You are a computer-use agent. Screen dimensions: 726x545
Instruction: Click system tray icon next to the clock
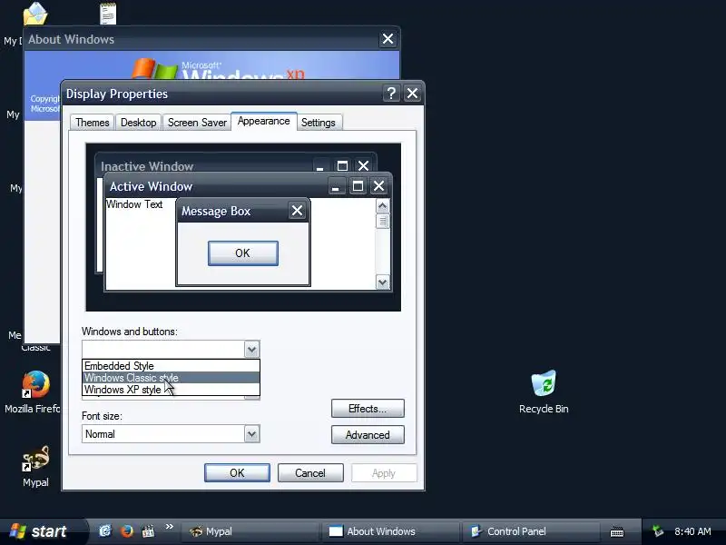pyautogui.click(x=657, y=531)
